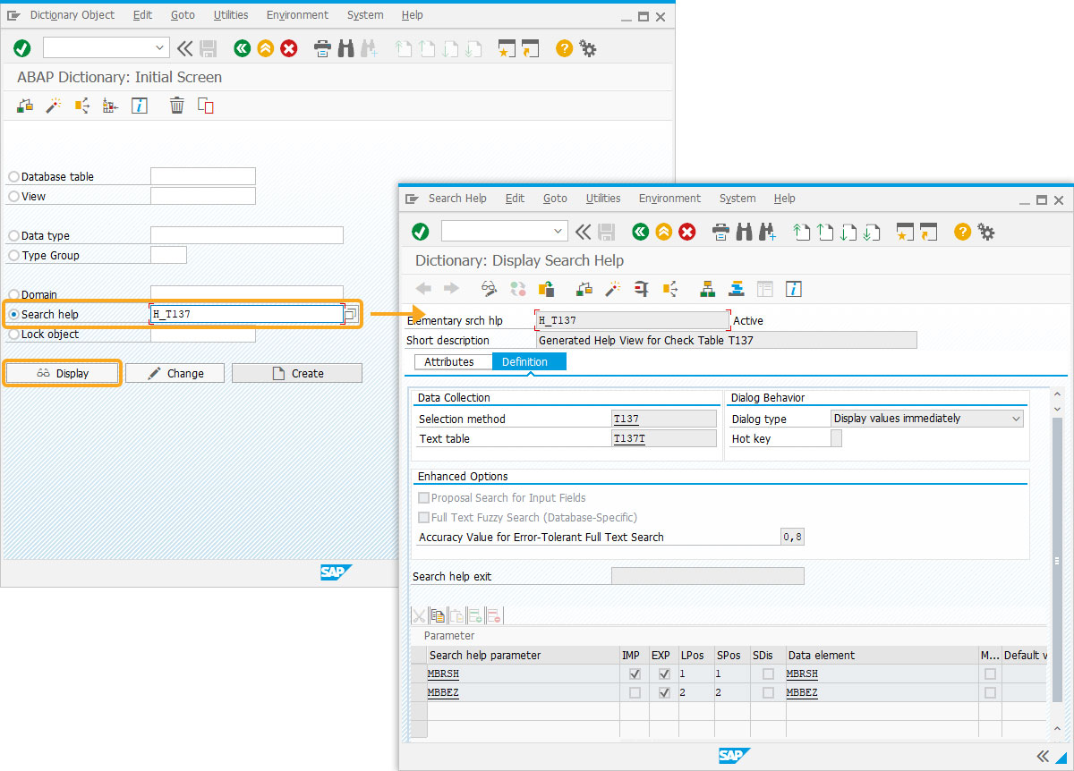The width and height of the screenshot is (1074, 771).
Task: Select the Lock object radio button
Action: pyautogui.click(x=13, y=335)
